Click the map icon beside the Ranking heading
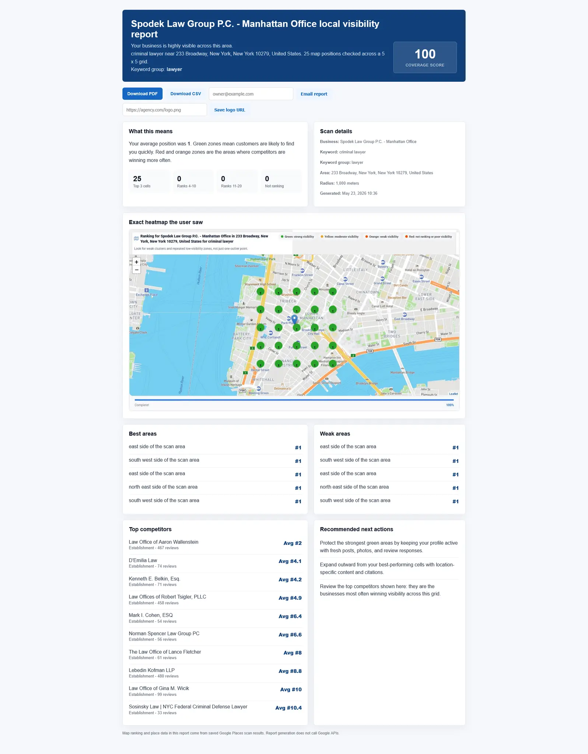 click(x=136, y=238)
